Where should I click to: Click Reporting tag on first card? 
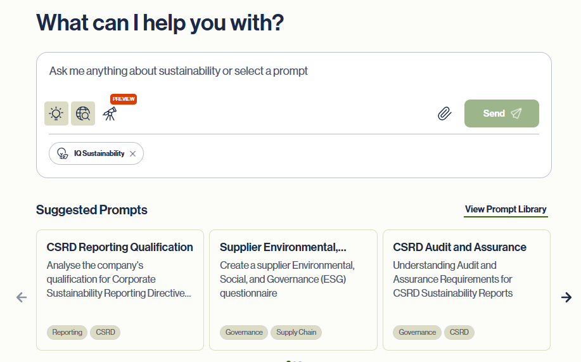[67, 332]
